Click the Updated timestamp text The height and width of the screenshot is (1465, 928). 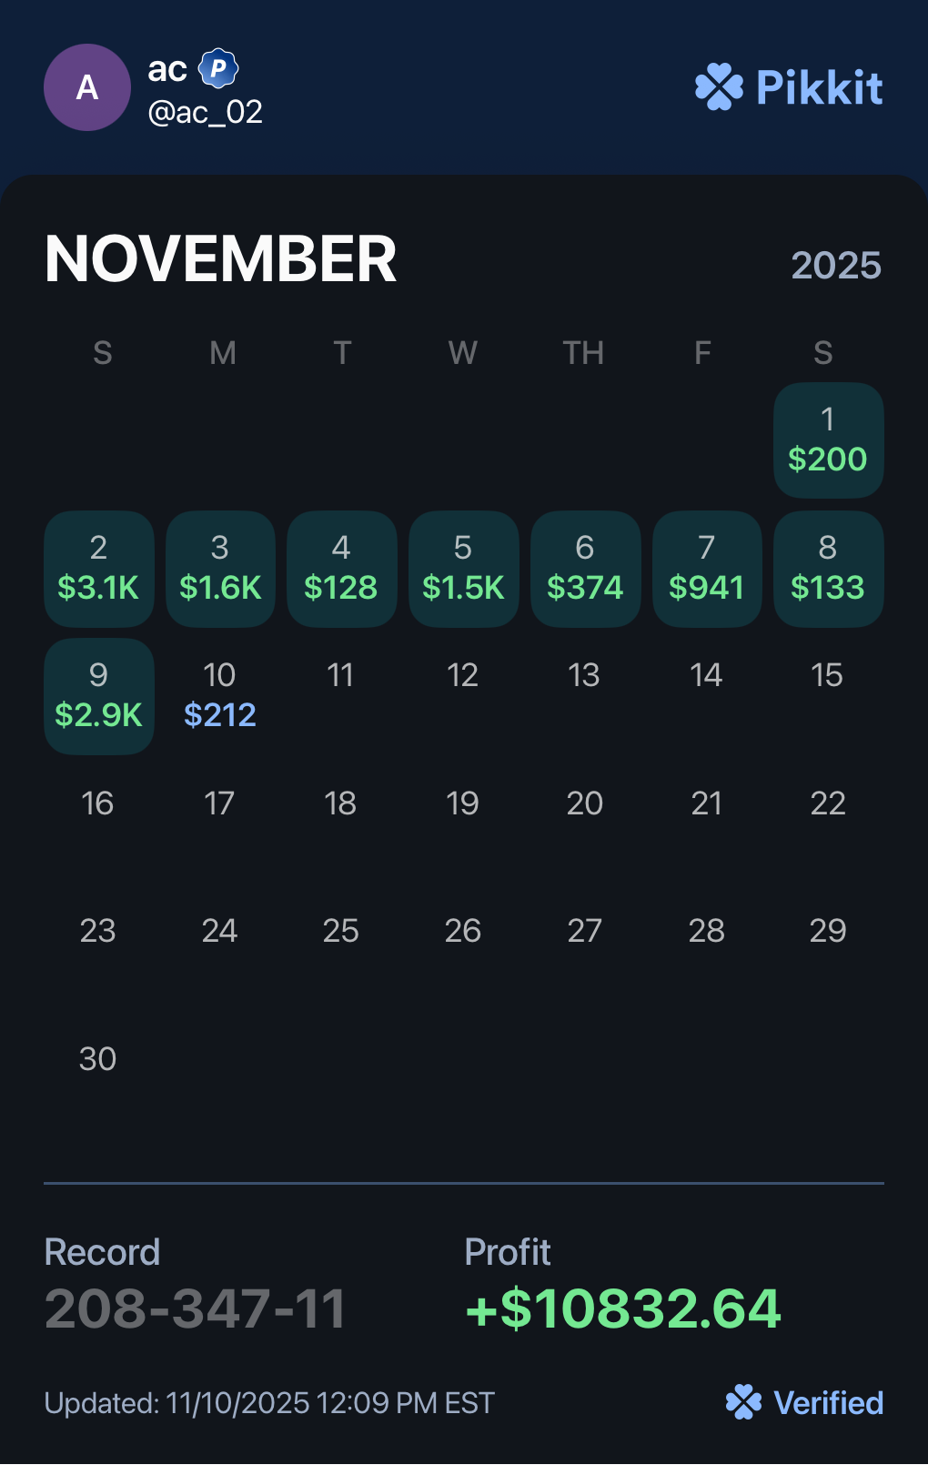[269, 1403]
